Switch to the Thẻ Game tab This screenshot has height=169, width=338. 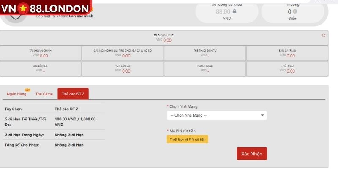pos(44,94)
